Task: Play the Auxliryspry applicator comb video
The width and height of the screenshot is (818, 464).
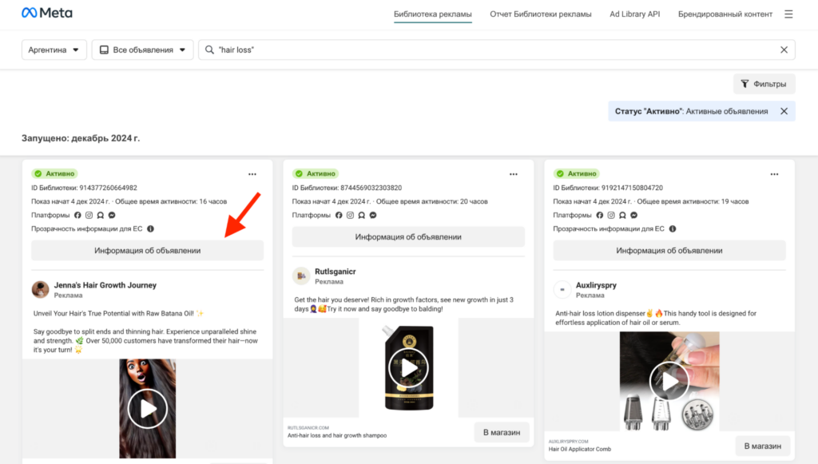Action: [x=669, y=382]
